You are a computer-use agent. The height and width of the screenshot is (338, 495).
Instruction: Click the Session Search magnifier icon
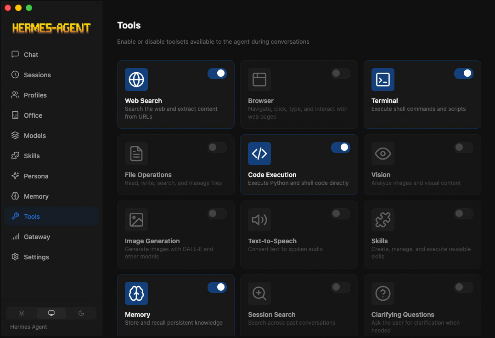[x=259, y=293]
